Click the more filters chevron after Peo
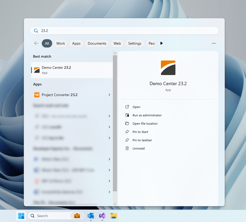This screenshot has width=246, height=222. coord(161,43)
